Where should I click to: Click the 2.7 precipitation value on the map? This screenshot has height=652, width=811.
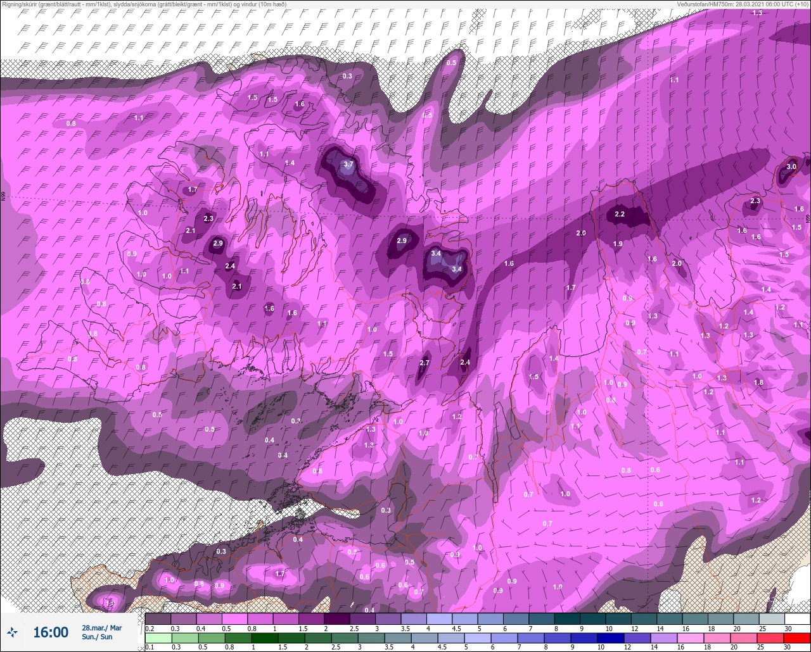coord(425,363)
